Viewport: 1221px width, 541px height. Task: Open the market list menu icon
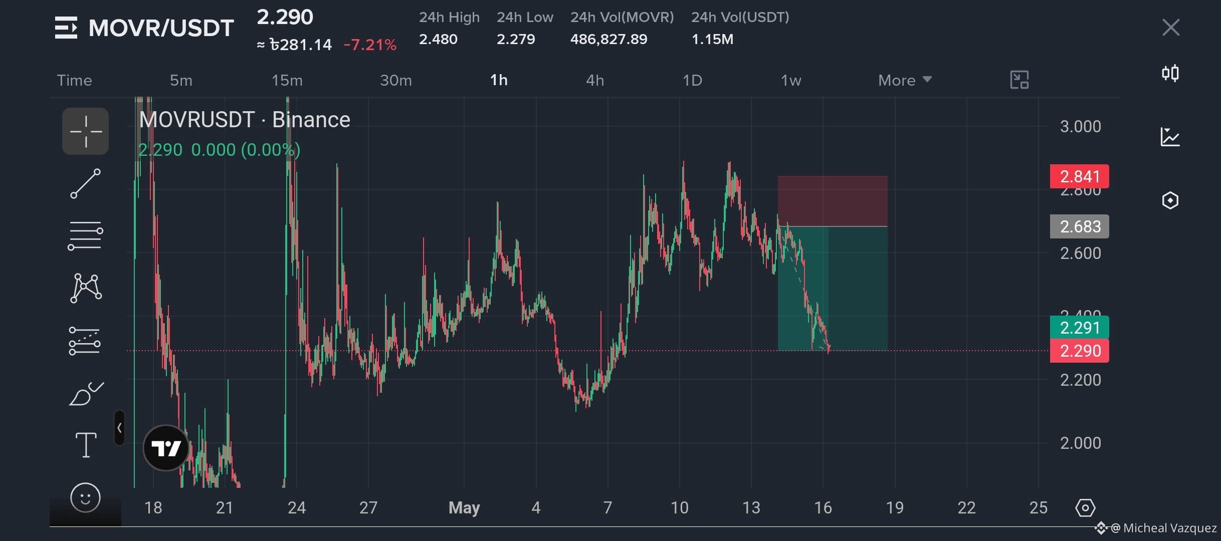pyautogui.click(x=66, y=28)
